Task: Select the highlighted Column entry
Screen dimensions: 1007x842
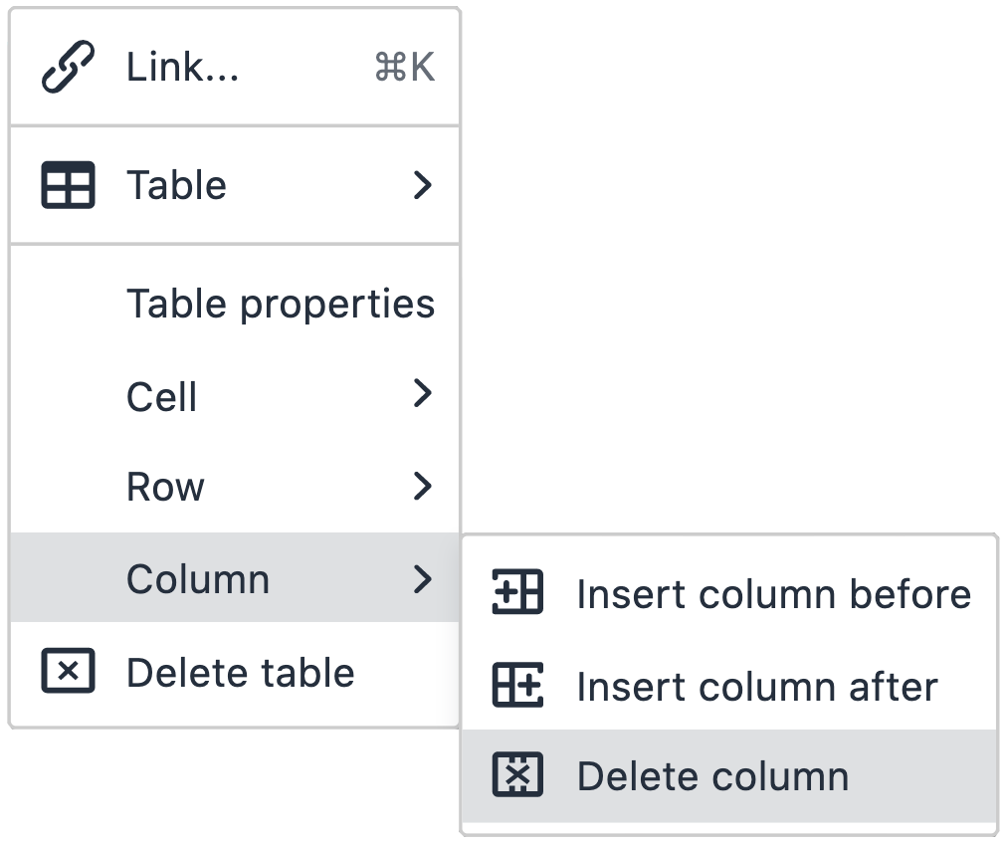Action: 235,577
